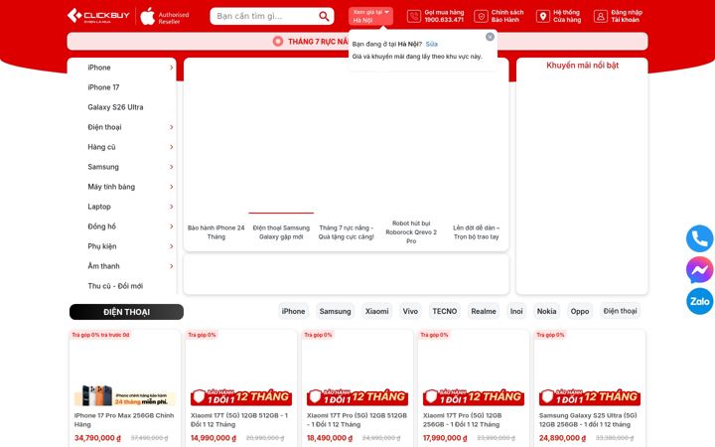This screenshot has width=715, height=447.
Task: Click the map pin icon for Hệ thống Cửa hàng
Action: (x=542, y=17)
